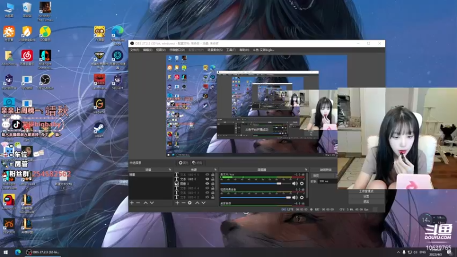This screenshot has width=457, height=257.
Task: Toggle visibility of the 文本 (GDI+) 3 source
Action: click(207, 192)
